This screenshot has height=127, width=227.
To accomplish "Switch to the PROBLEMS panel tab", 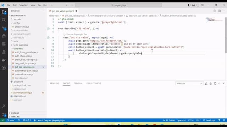I will click(x=55, y=84).
